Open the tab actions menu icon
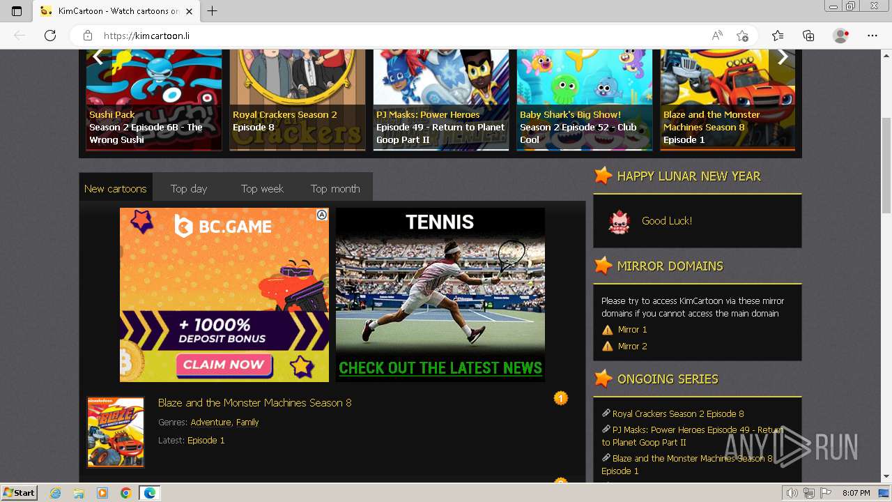892x502 pixels. point(17,11)
